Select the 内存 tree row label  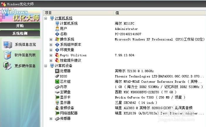point(64,87)
